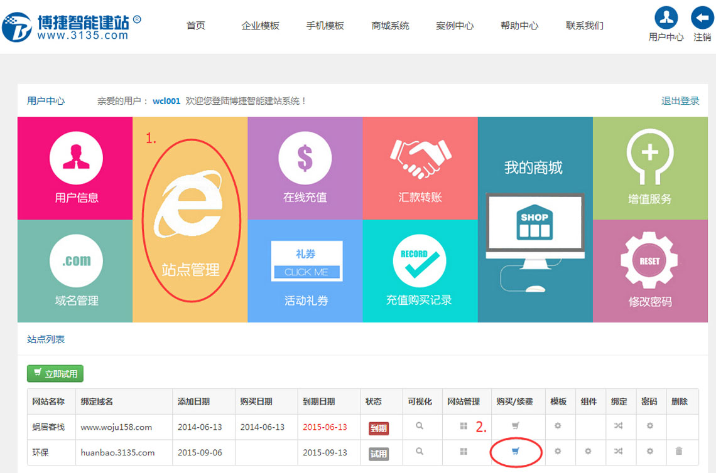Click the 绑定 shuffle icon for 蜗居客栈
The width and height of the screenshot is (716, 473).
[x=619, y=426]
